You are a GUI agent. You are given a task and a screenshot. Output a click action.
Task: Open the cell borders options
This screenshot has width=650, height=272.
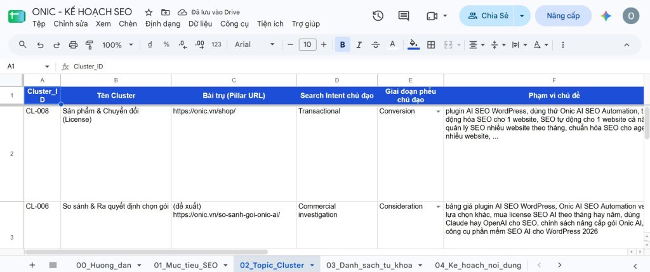point(431,45)
